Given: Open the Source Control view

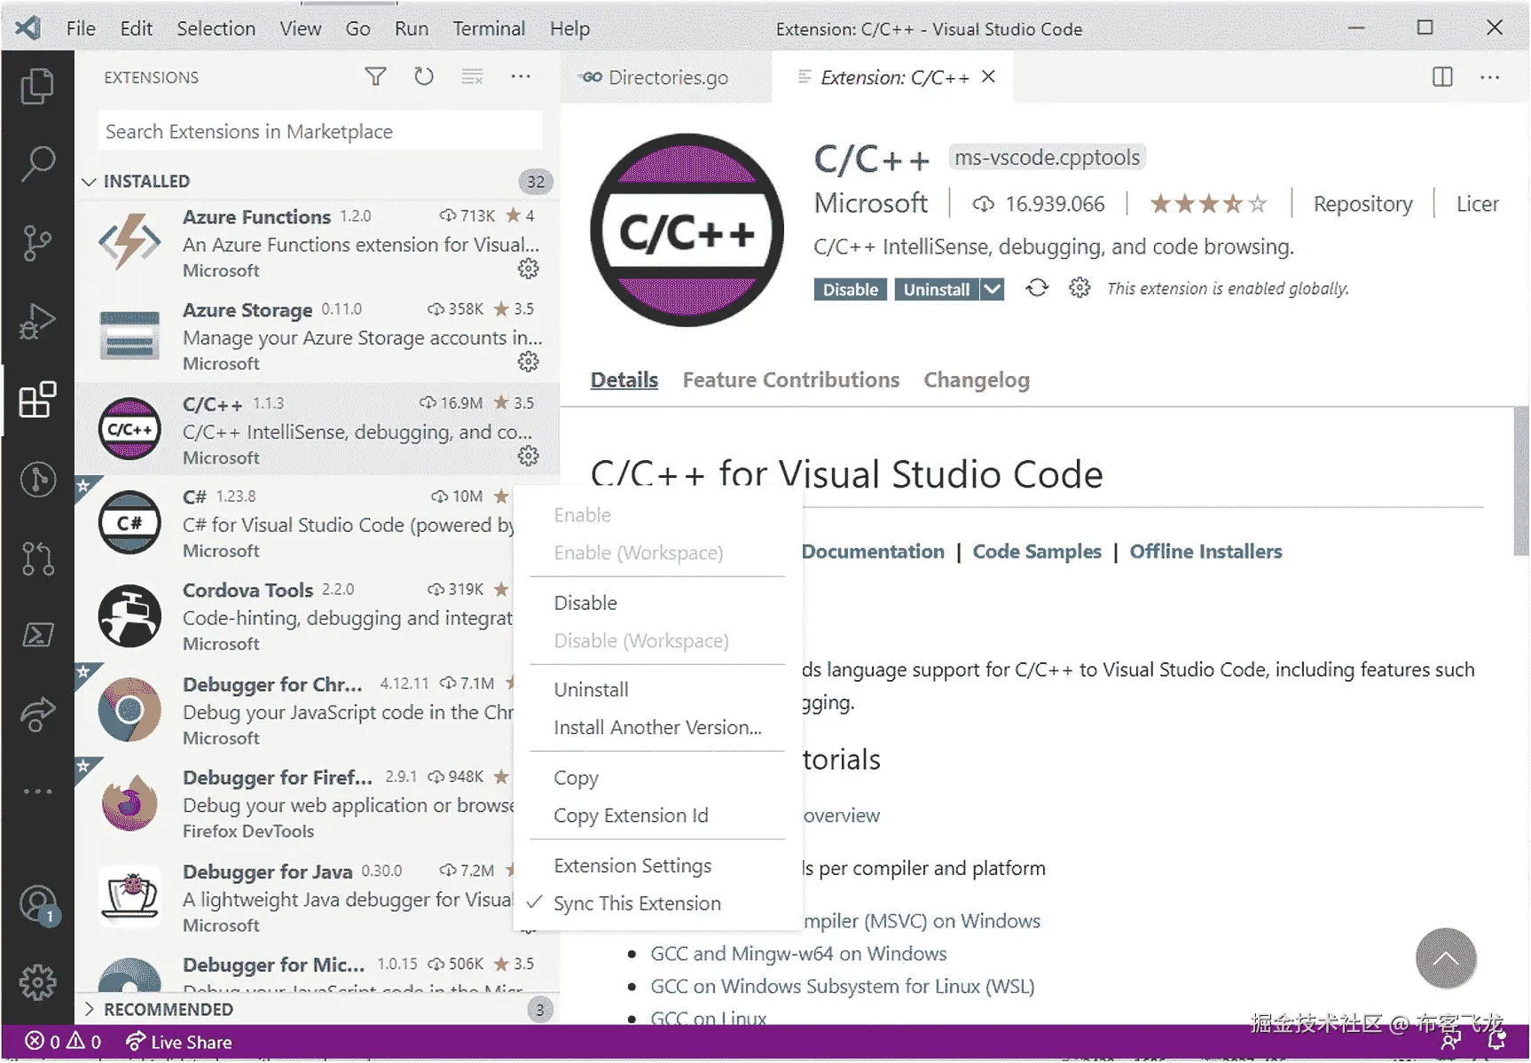Looking at the screenshot, I should click(37, 242).
